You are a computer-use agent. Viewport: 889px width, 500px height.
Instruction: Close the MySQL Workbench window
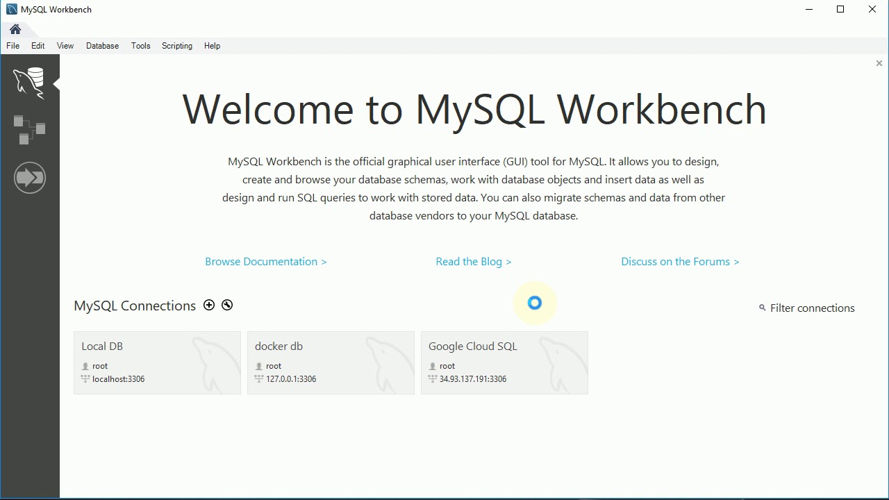pos(872,10)
